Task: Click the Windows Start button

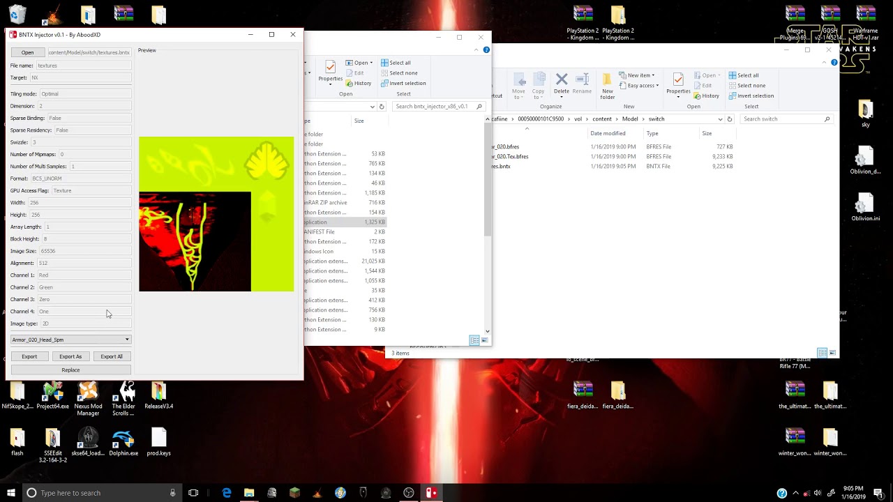Action: coord(10,493)
